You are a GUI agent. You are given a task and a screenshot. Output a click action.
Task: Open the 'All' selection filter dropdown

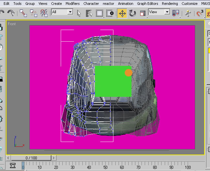coord(70,12)
